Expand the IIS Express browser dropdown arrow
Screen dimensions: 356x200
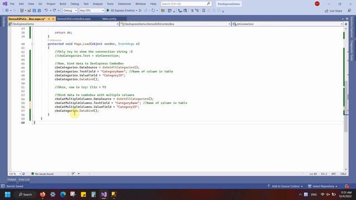(x=136, y=11)
